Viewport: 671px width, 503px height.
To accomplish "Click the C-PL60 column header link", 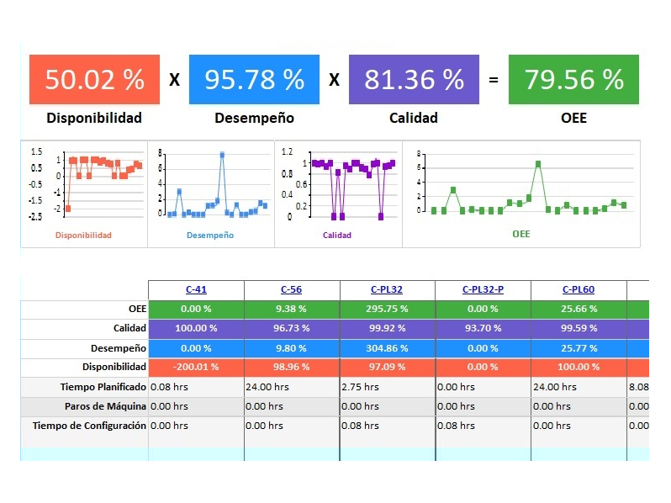I will click(x=579, y=290).
